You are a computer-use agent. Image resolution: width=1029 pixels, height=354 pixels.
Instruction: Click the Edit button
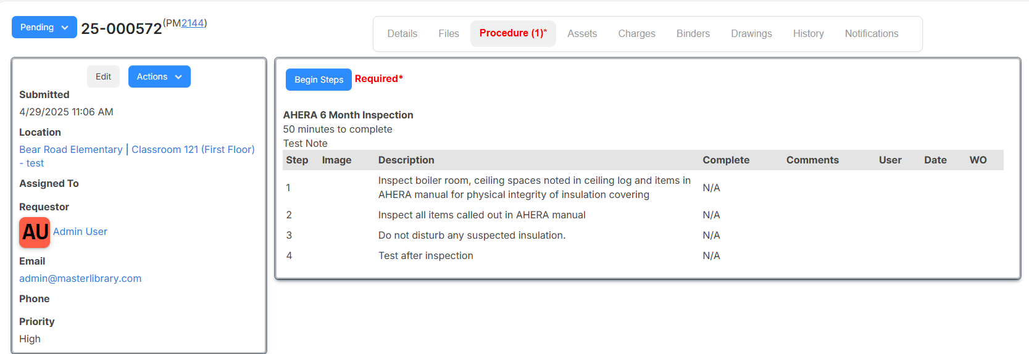click(103, 76)
